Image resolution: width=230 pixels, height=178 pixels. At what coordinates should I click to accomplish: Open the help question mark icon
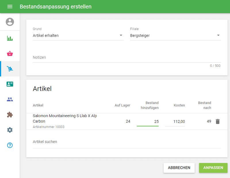[x=10, y=145]
